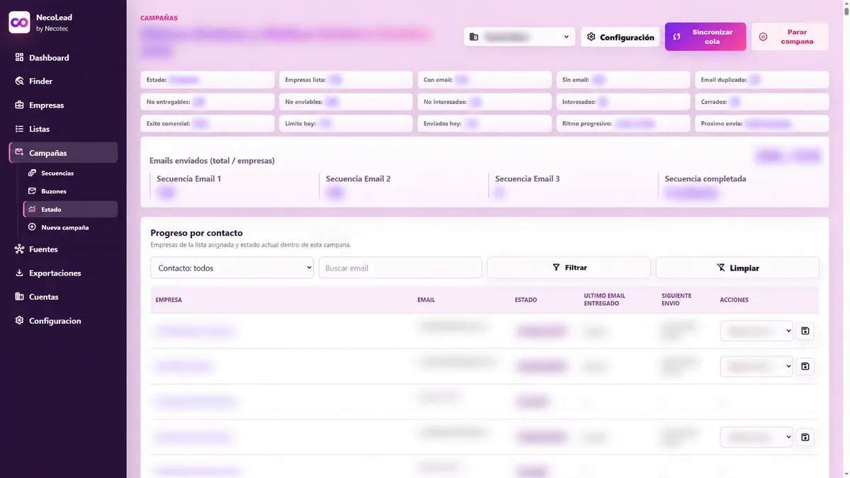The width and height of the screenshot is (850, 478).
Task: Click the No entregables stat chip
Action: pyautogui.click(x=208, y=102)
